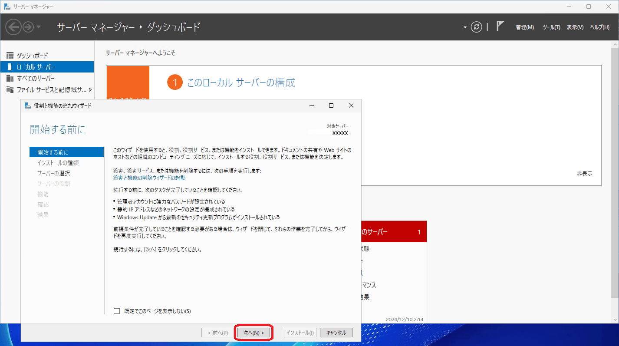619x346 pixels.
Task: Open the 管理(M) menu
Action: pyautogui.click(x=524, y=27)
